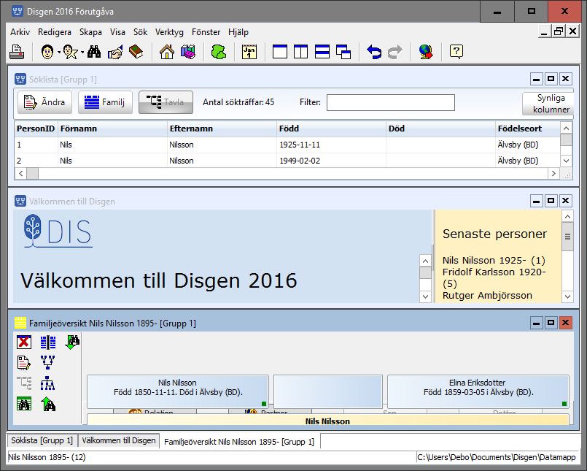This screenshot has width=587, height=471.
Task: Click the binoculars with green up arrow icon
Action: tap(48, 405)
